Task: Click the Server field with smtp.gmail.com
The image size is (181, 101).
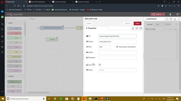Action: pos(118,42)
